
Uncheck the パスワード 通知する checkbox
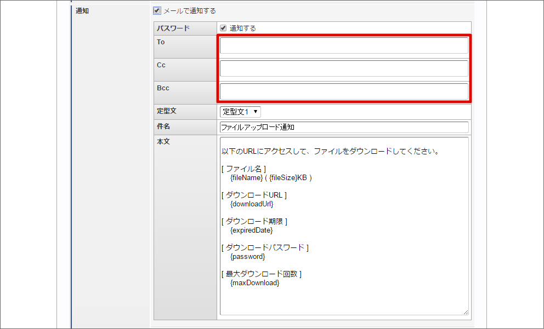pyautogui.click(x=223, y=28)
